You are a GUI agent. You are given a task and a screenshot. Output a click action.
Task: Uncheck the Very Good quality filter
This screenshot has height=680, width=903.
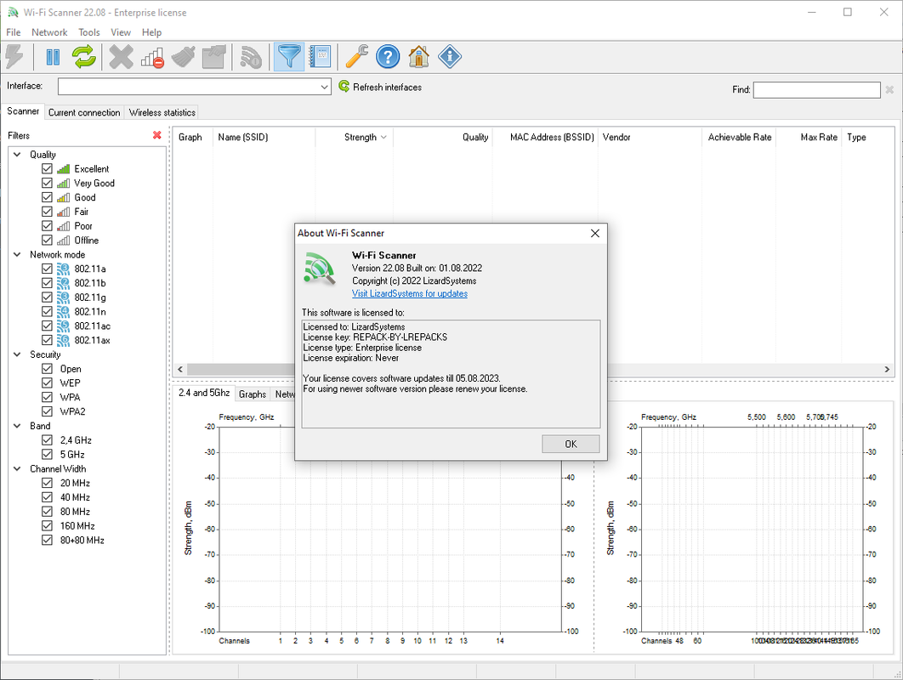point(48,183)
